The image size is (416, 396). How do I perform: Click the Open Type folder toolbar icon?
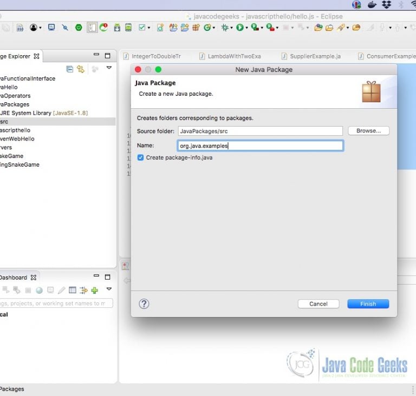(x=318, y=28)
